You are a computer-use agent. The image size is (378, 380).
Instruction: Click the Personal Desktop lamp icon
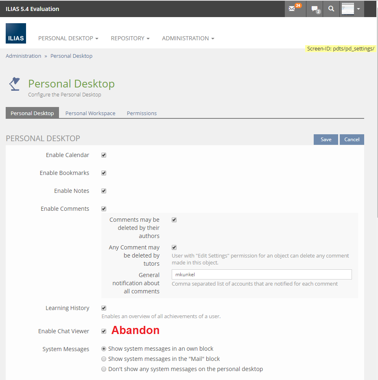tap(15, 84)
